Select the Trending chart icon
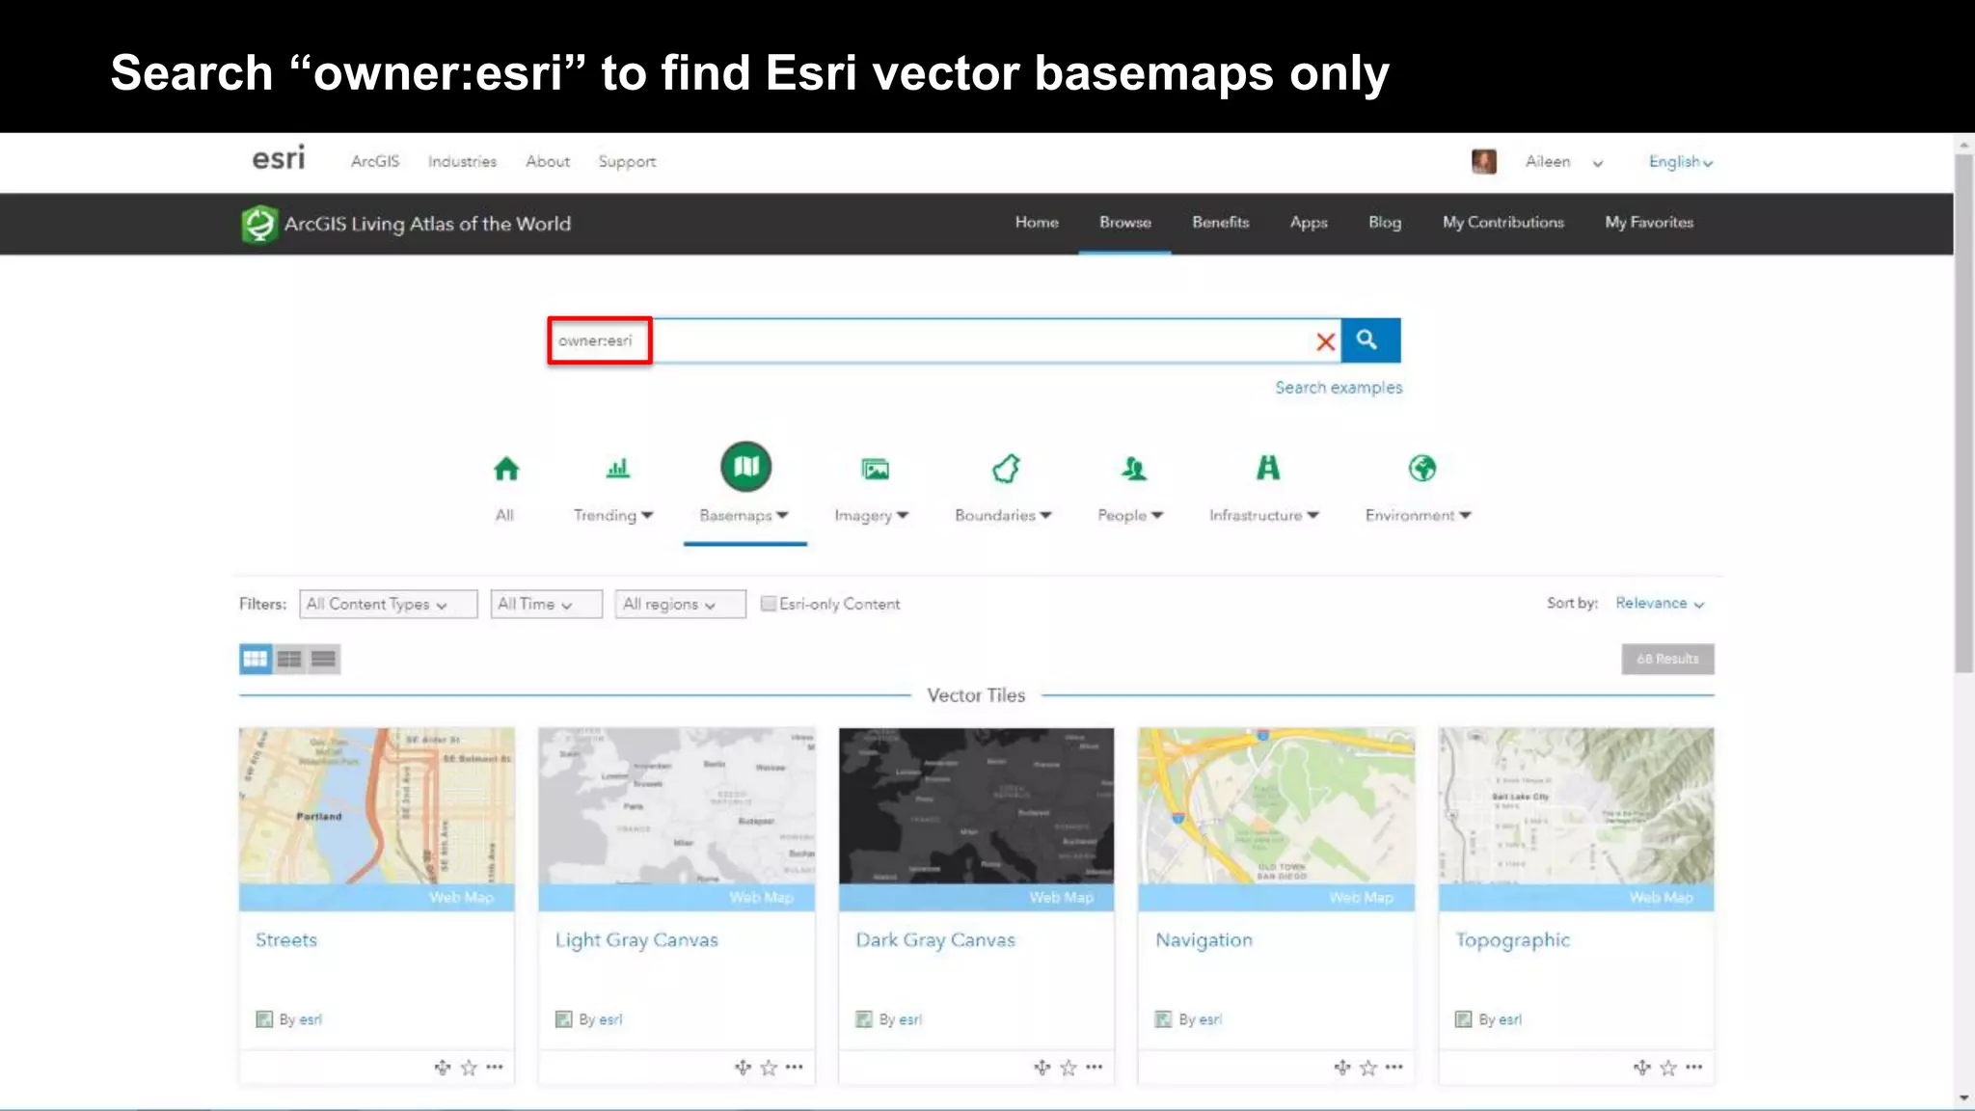 coord(617,469)
